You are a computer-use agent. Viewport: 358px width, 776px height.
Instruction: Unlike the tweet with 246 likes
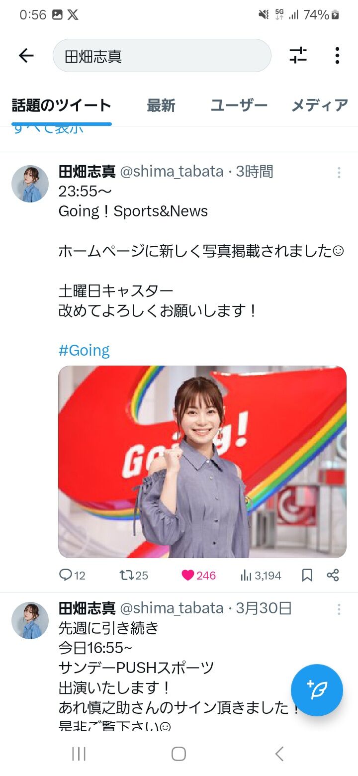point(198,576)
